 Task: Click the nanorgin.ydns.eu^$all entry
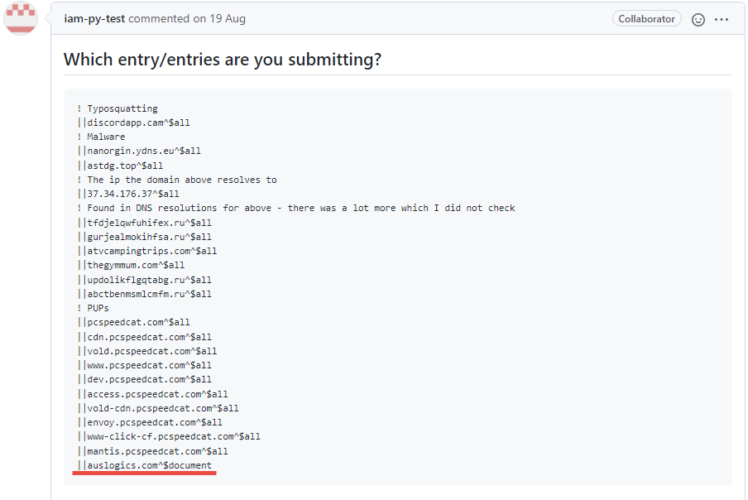tap(139, 151)
